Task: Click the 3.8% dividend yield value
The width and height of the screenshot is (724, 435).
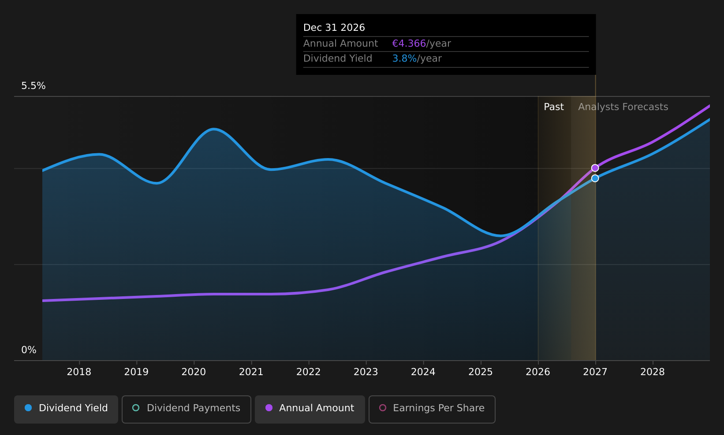Action: [404, 59]
